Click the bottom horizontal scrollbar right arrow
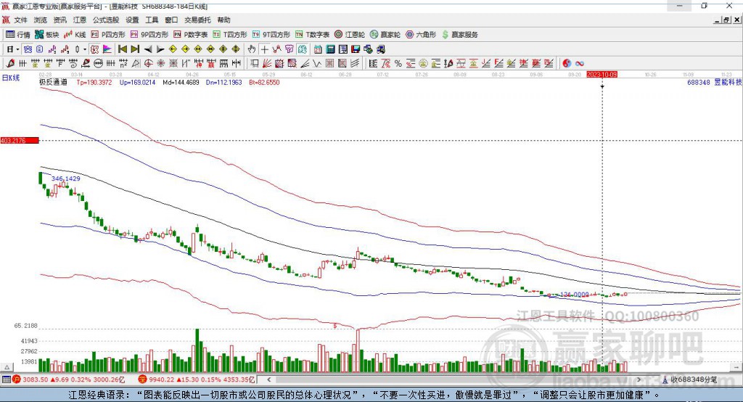Viewport: 743px width, 402px height. (x=639, y=380)
